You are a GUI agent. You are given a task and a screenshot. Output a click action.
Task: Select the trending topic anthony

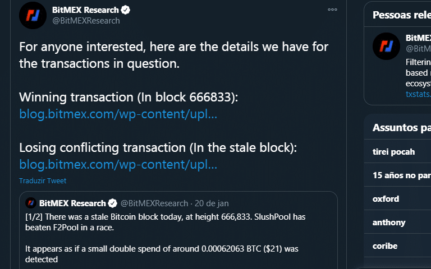click(397, 222)
